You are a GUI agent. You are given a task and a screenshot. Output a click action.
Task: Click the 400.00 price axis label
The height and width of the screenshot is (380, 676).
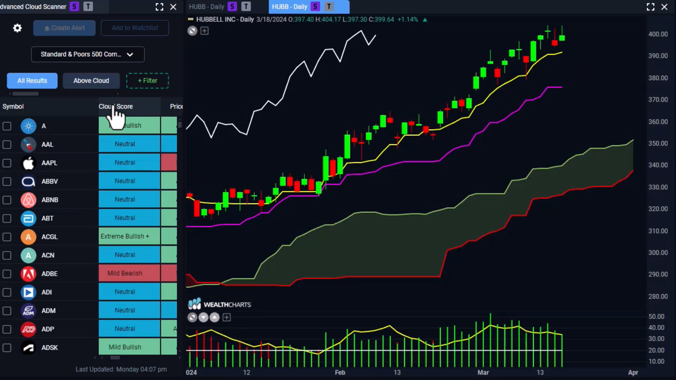pyautogui.click(x=658, y=34)
